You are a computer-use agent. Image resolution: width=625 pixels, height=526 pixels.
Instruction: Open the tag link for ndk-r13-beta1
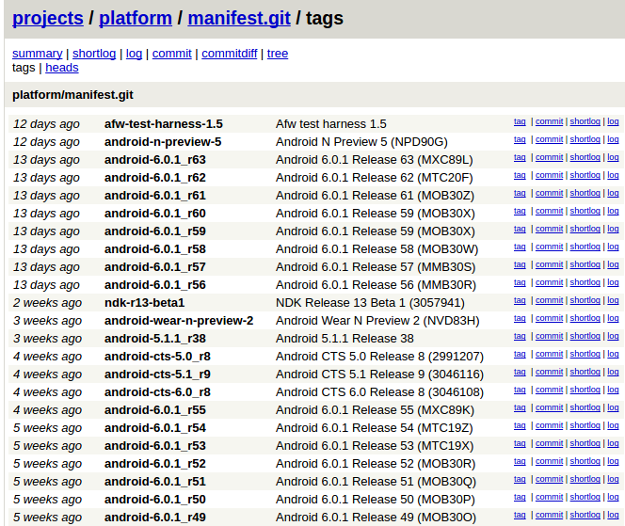click(x=520, y=300)
